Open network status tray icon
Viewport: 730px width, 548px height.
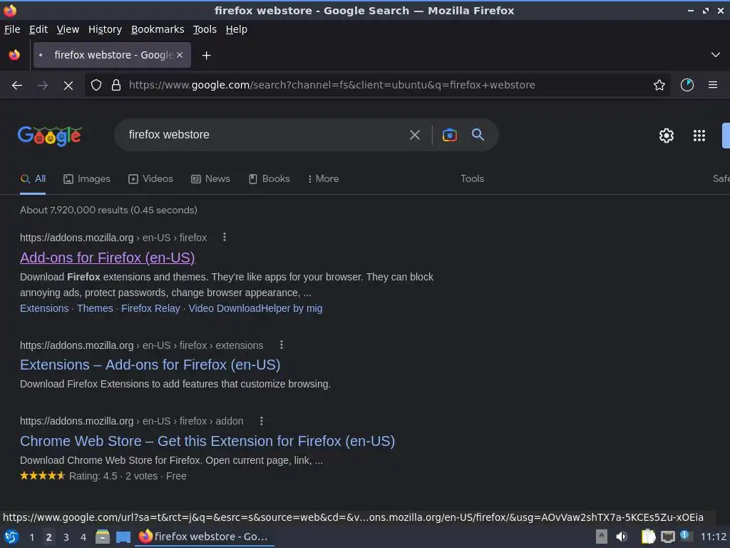coord(667,537)
